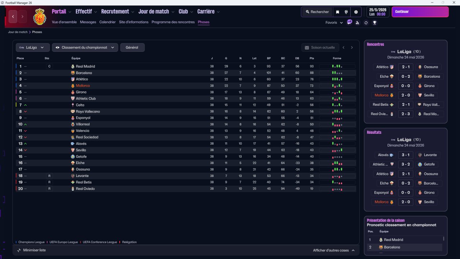Click Girona crest in league table

point(73,92)
